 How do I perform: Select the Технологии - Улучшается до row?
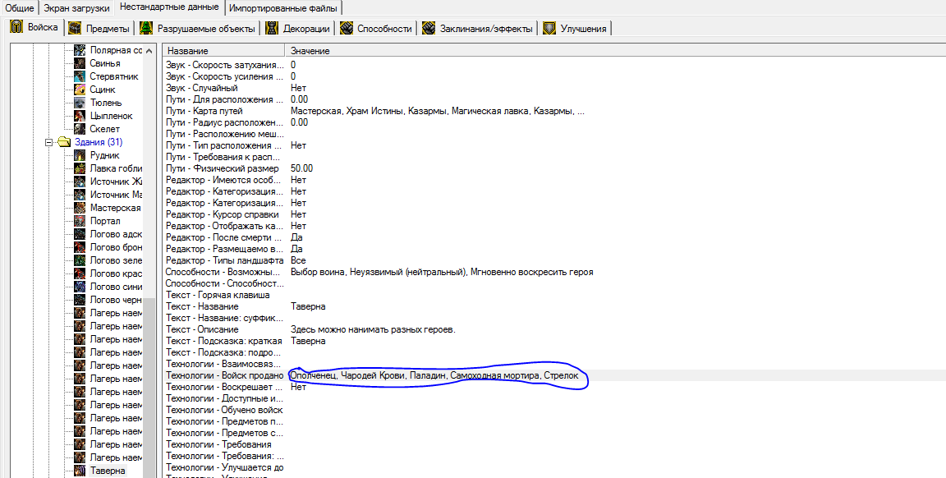click(x=554, y=467)
